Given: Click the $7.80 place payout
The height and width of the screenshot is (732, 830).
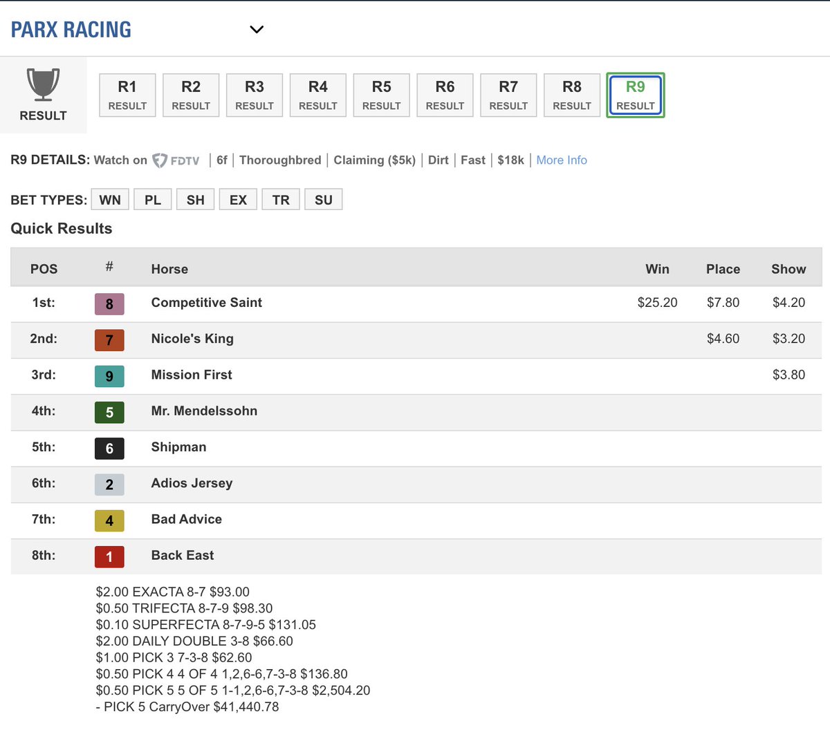Looking at the screenshot, I should [x=723, y=303].
